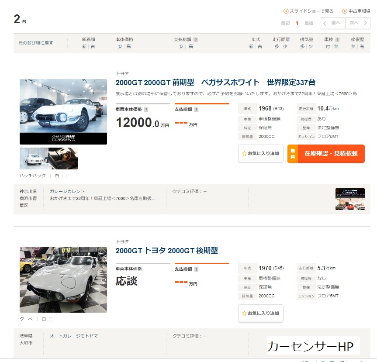Reset sorting with 元の並び順に戻す
This screenshot has height=362, width=377.
[36, 43]
